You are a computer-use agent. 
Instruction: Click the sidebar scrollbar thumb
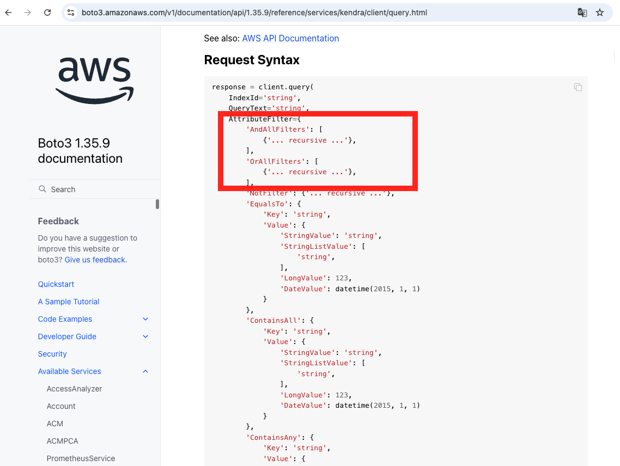pyautogui.click(x=157, y=204)
